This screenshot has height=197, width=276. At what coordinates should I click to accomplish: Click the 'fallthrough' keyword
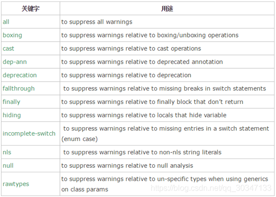point(19,89)
